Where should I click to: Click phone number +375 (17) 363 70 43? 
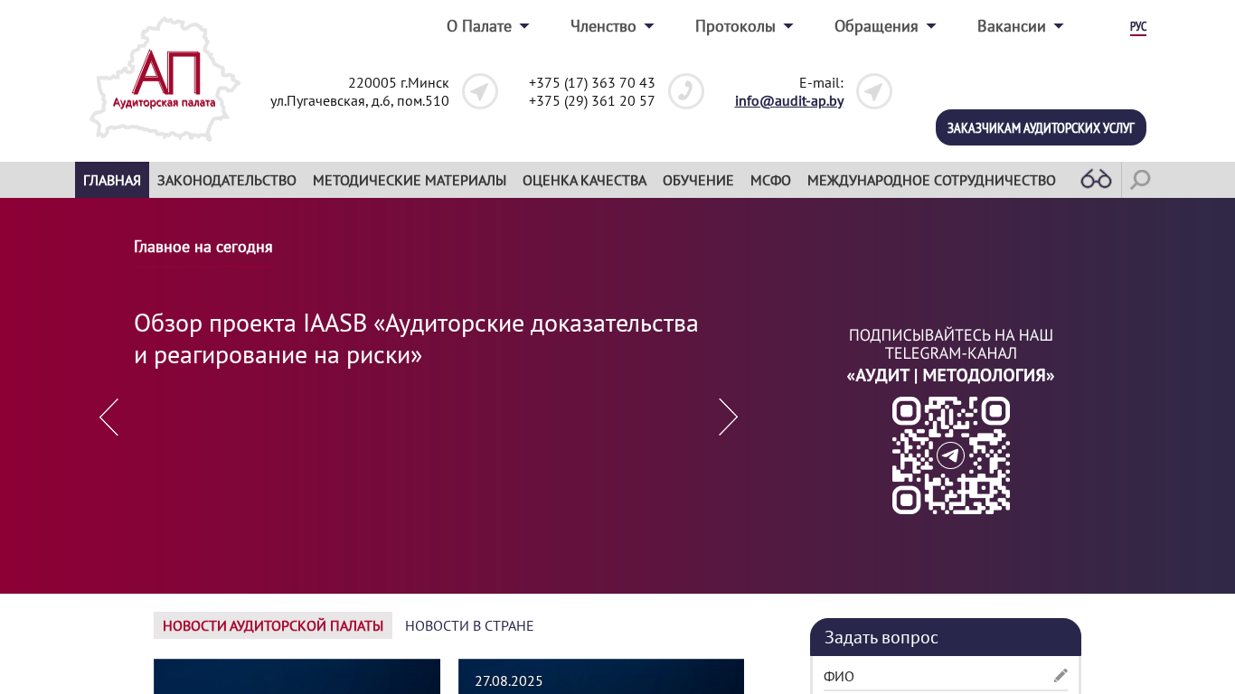(x=592, y=82)
